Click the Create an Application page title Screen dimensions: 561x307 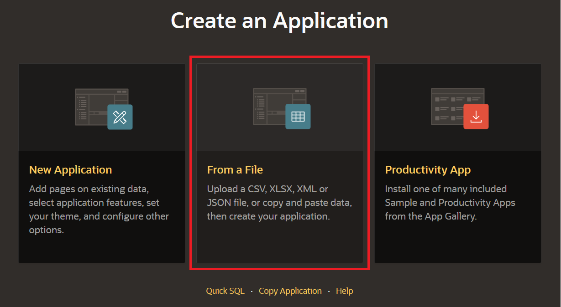(279, 20)
